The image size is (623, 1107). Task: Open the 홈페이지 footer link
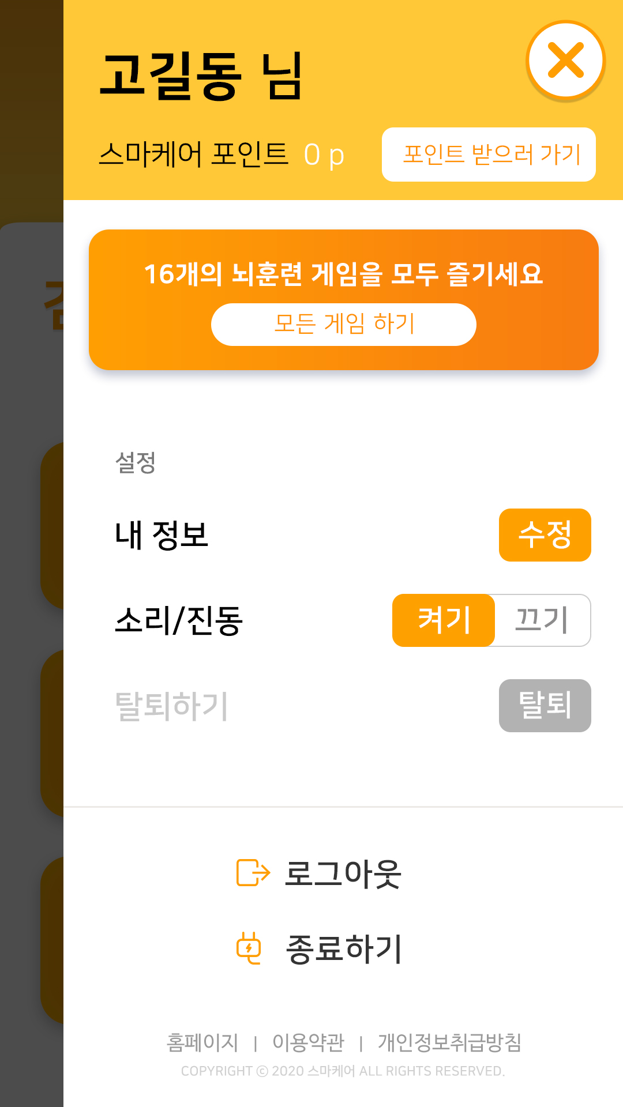pyautogui.click(x=202, y=1042)
